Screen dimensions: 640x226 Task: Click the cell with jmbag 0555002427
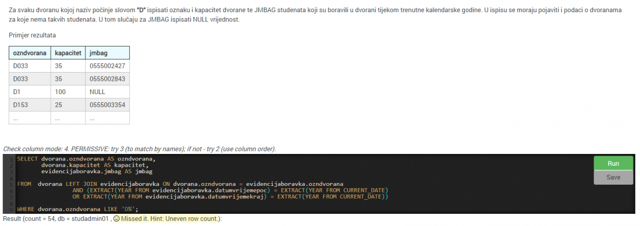click(x=108, y=66)
